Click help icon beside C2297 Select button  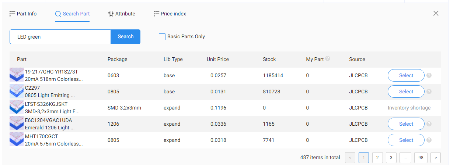click(429, 92)
